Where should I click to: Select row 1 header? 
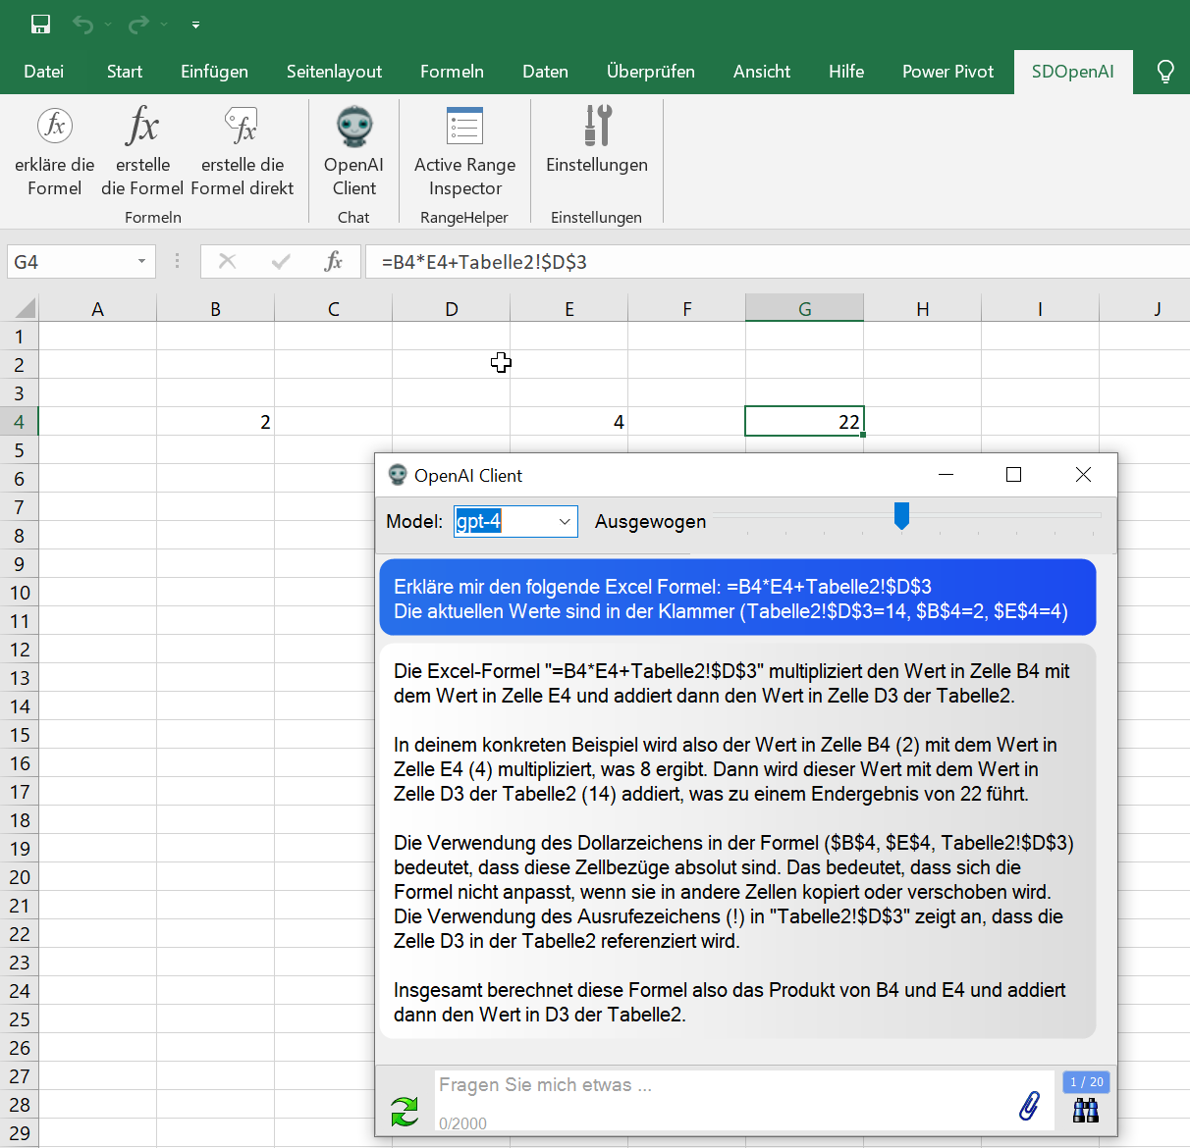click(19, 337)
